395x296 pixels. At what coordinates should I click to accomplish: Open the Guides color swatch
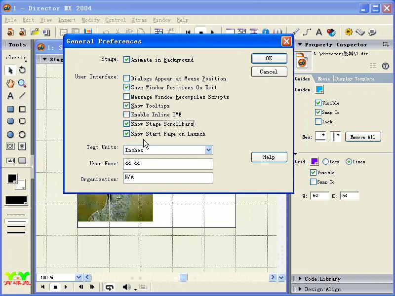pyautogui.click(x=319, y=90)
